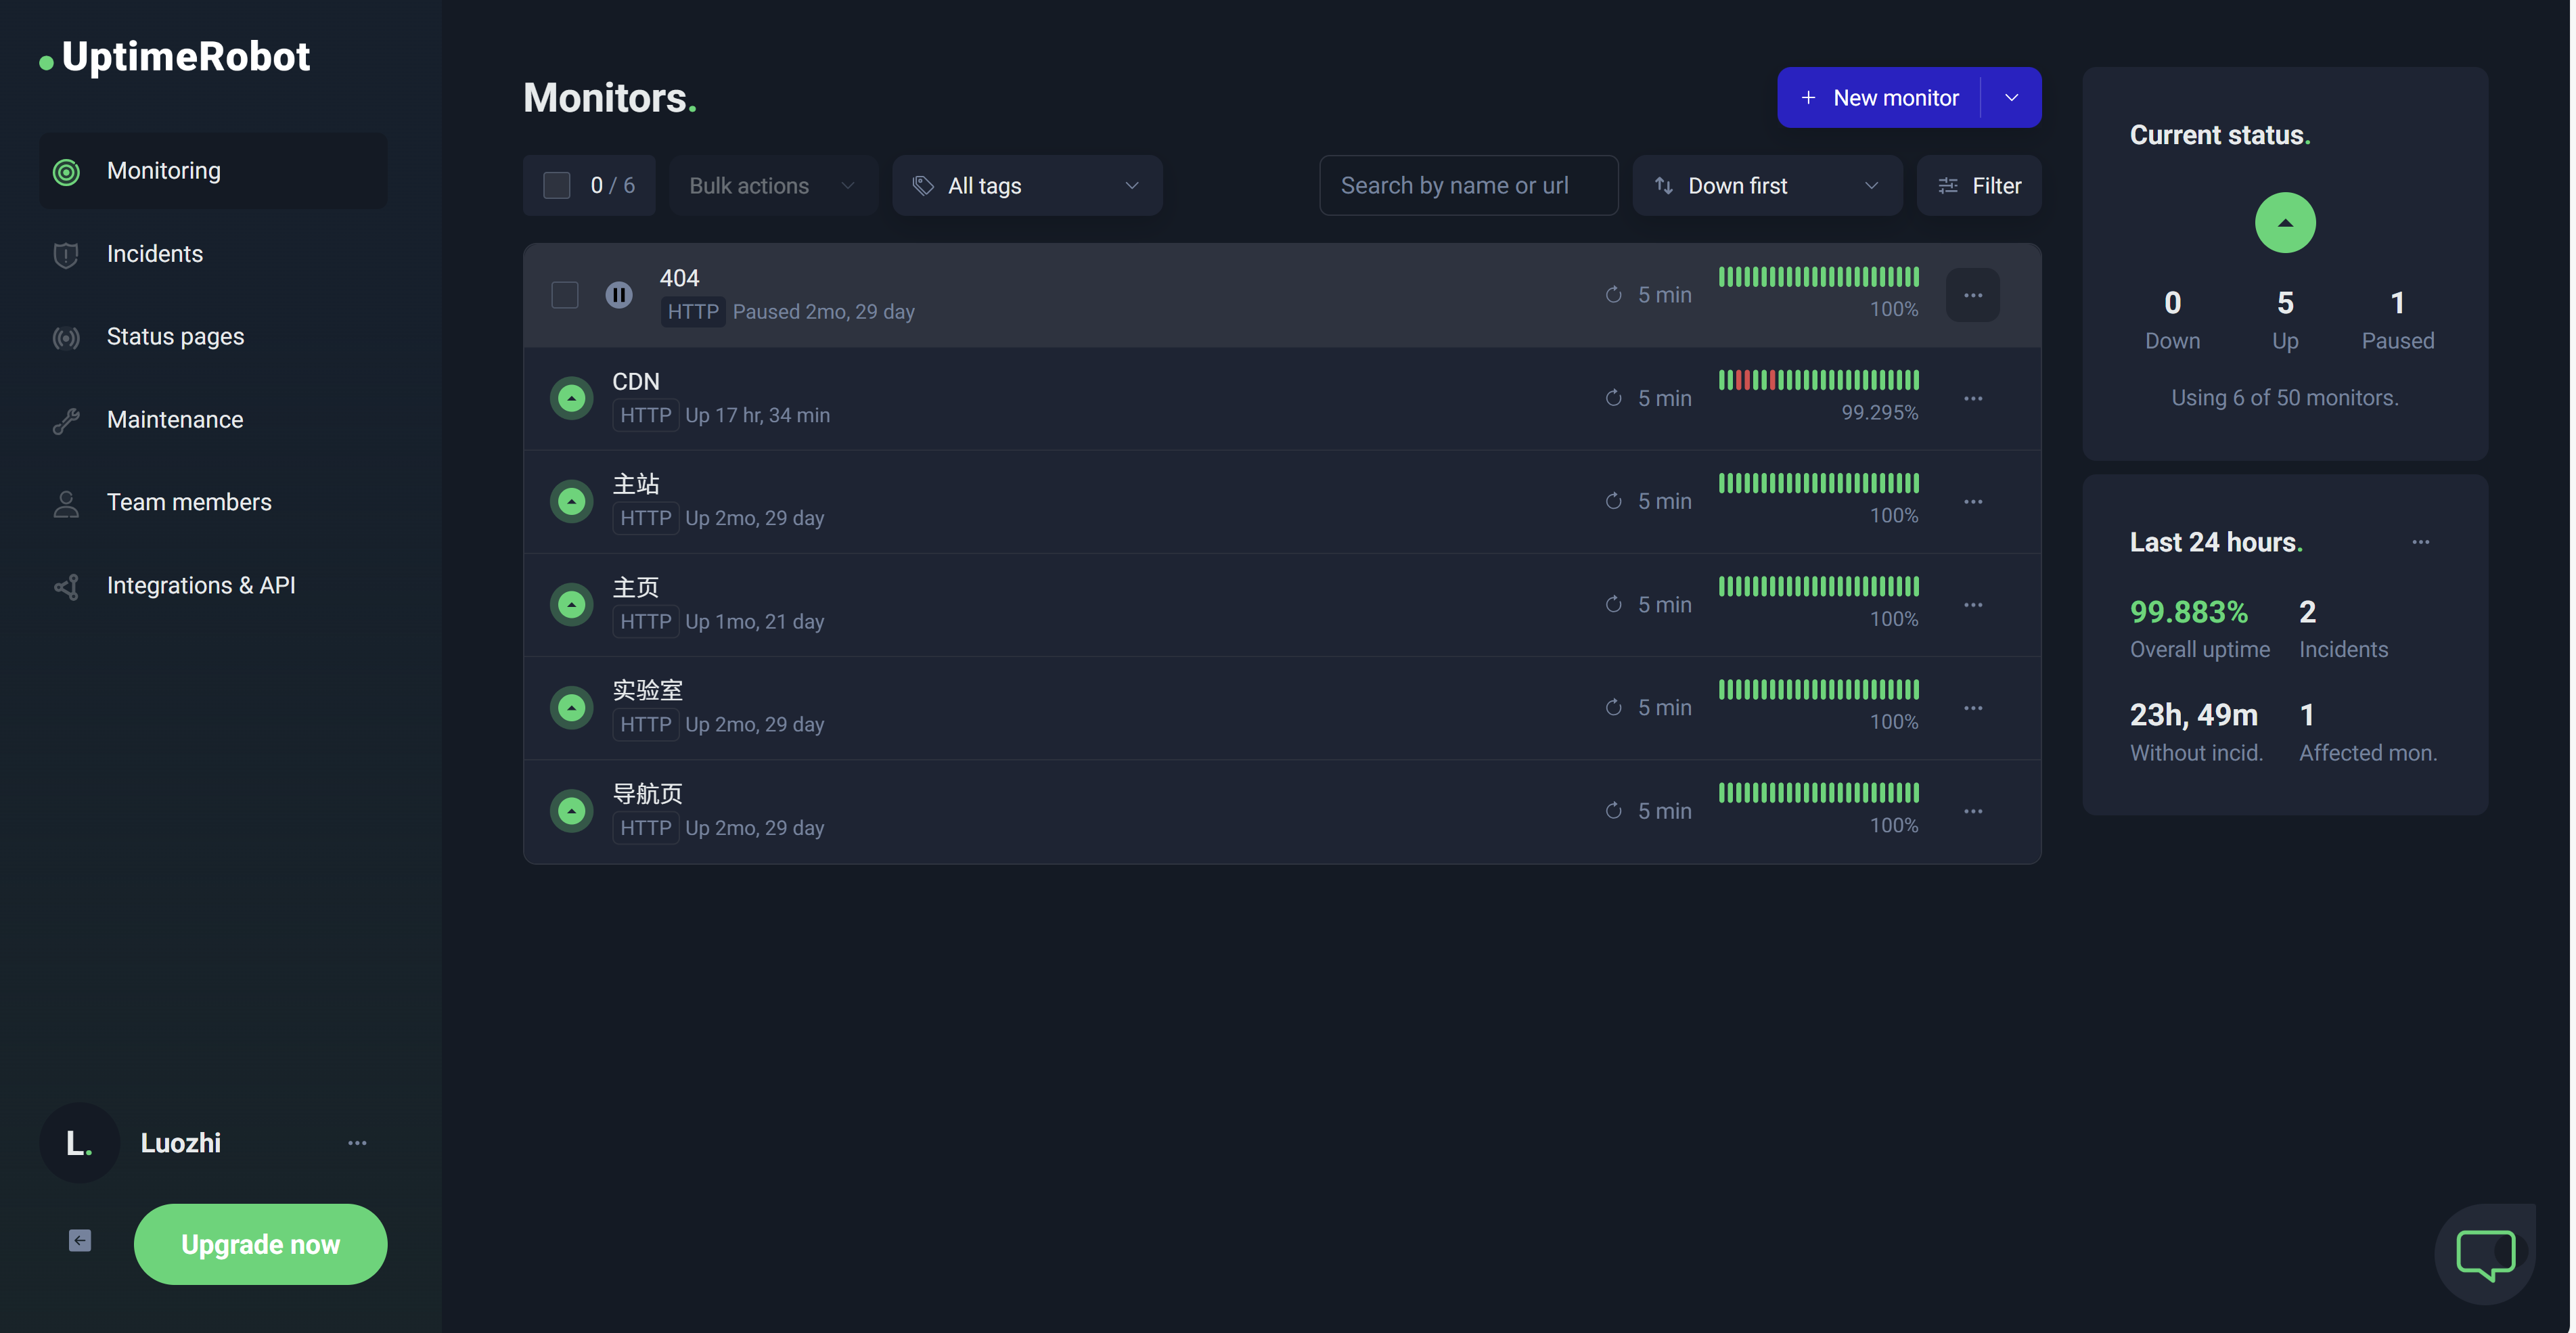Screen dimensions: 2576x1333
Task: Open the three-dot menu for 404 monitor
Action: point(1972,295)
